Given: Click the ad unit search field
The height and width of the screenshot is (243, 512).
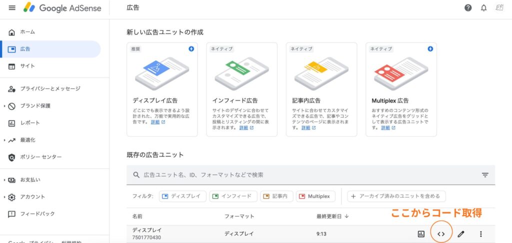Looking at the screenshot, I should pyautogui.click(x=300, y=175).
